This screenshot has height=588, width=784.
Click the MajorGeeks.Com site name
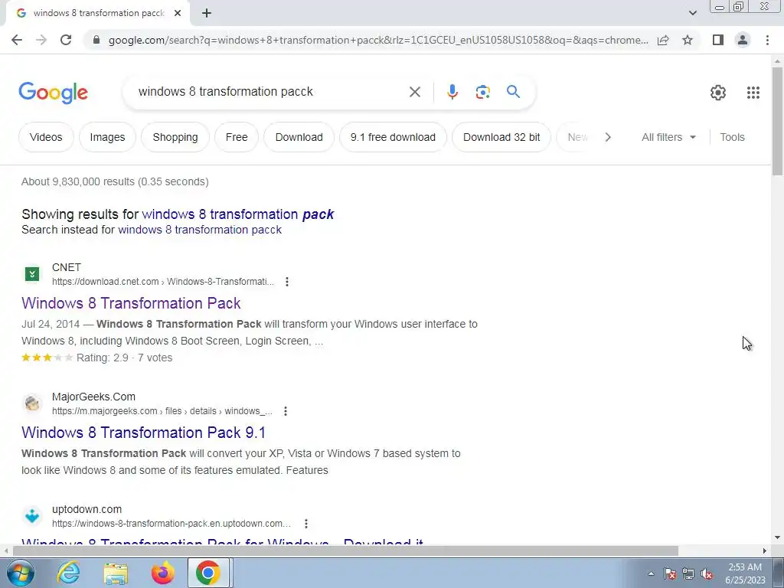(93, 397)
